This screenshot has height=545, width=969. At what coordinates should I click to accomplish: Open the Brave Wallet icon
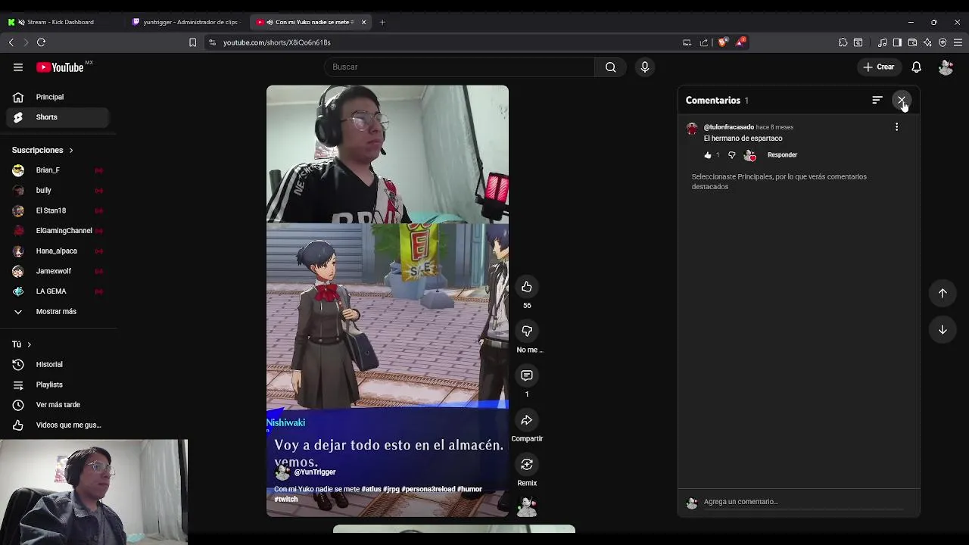(912, 42)
